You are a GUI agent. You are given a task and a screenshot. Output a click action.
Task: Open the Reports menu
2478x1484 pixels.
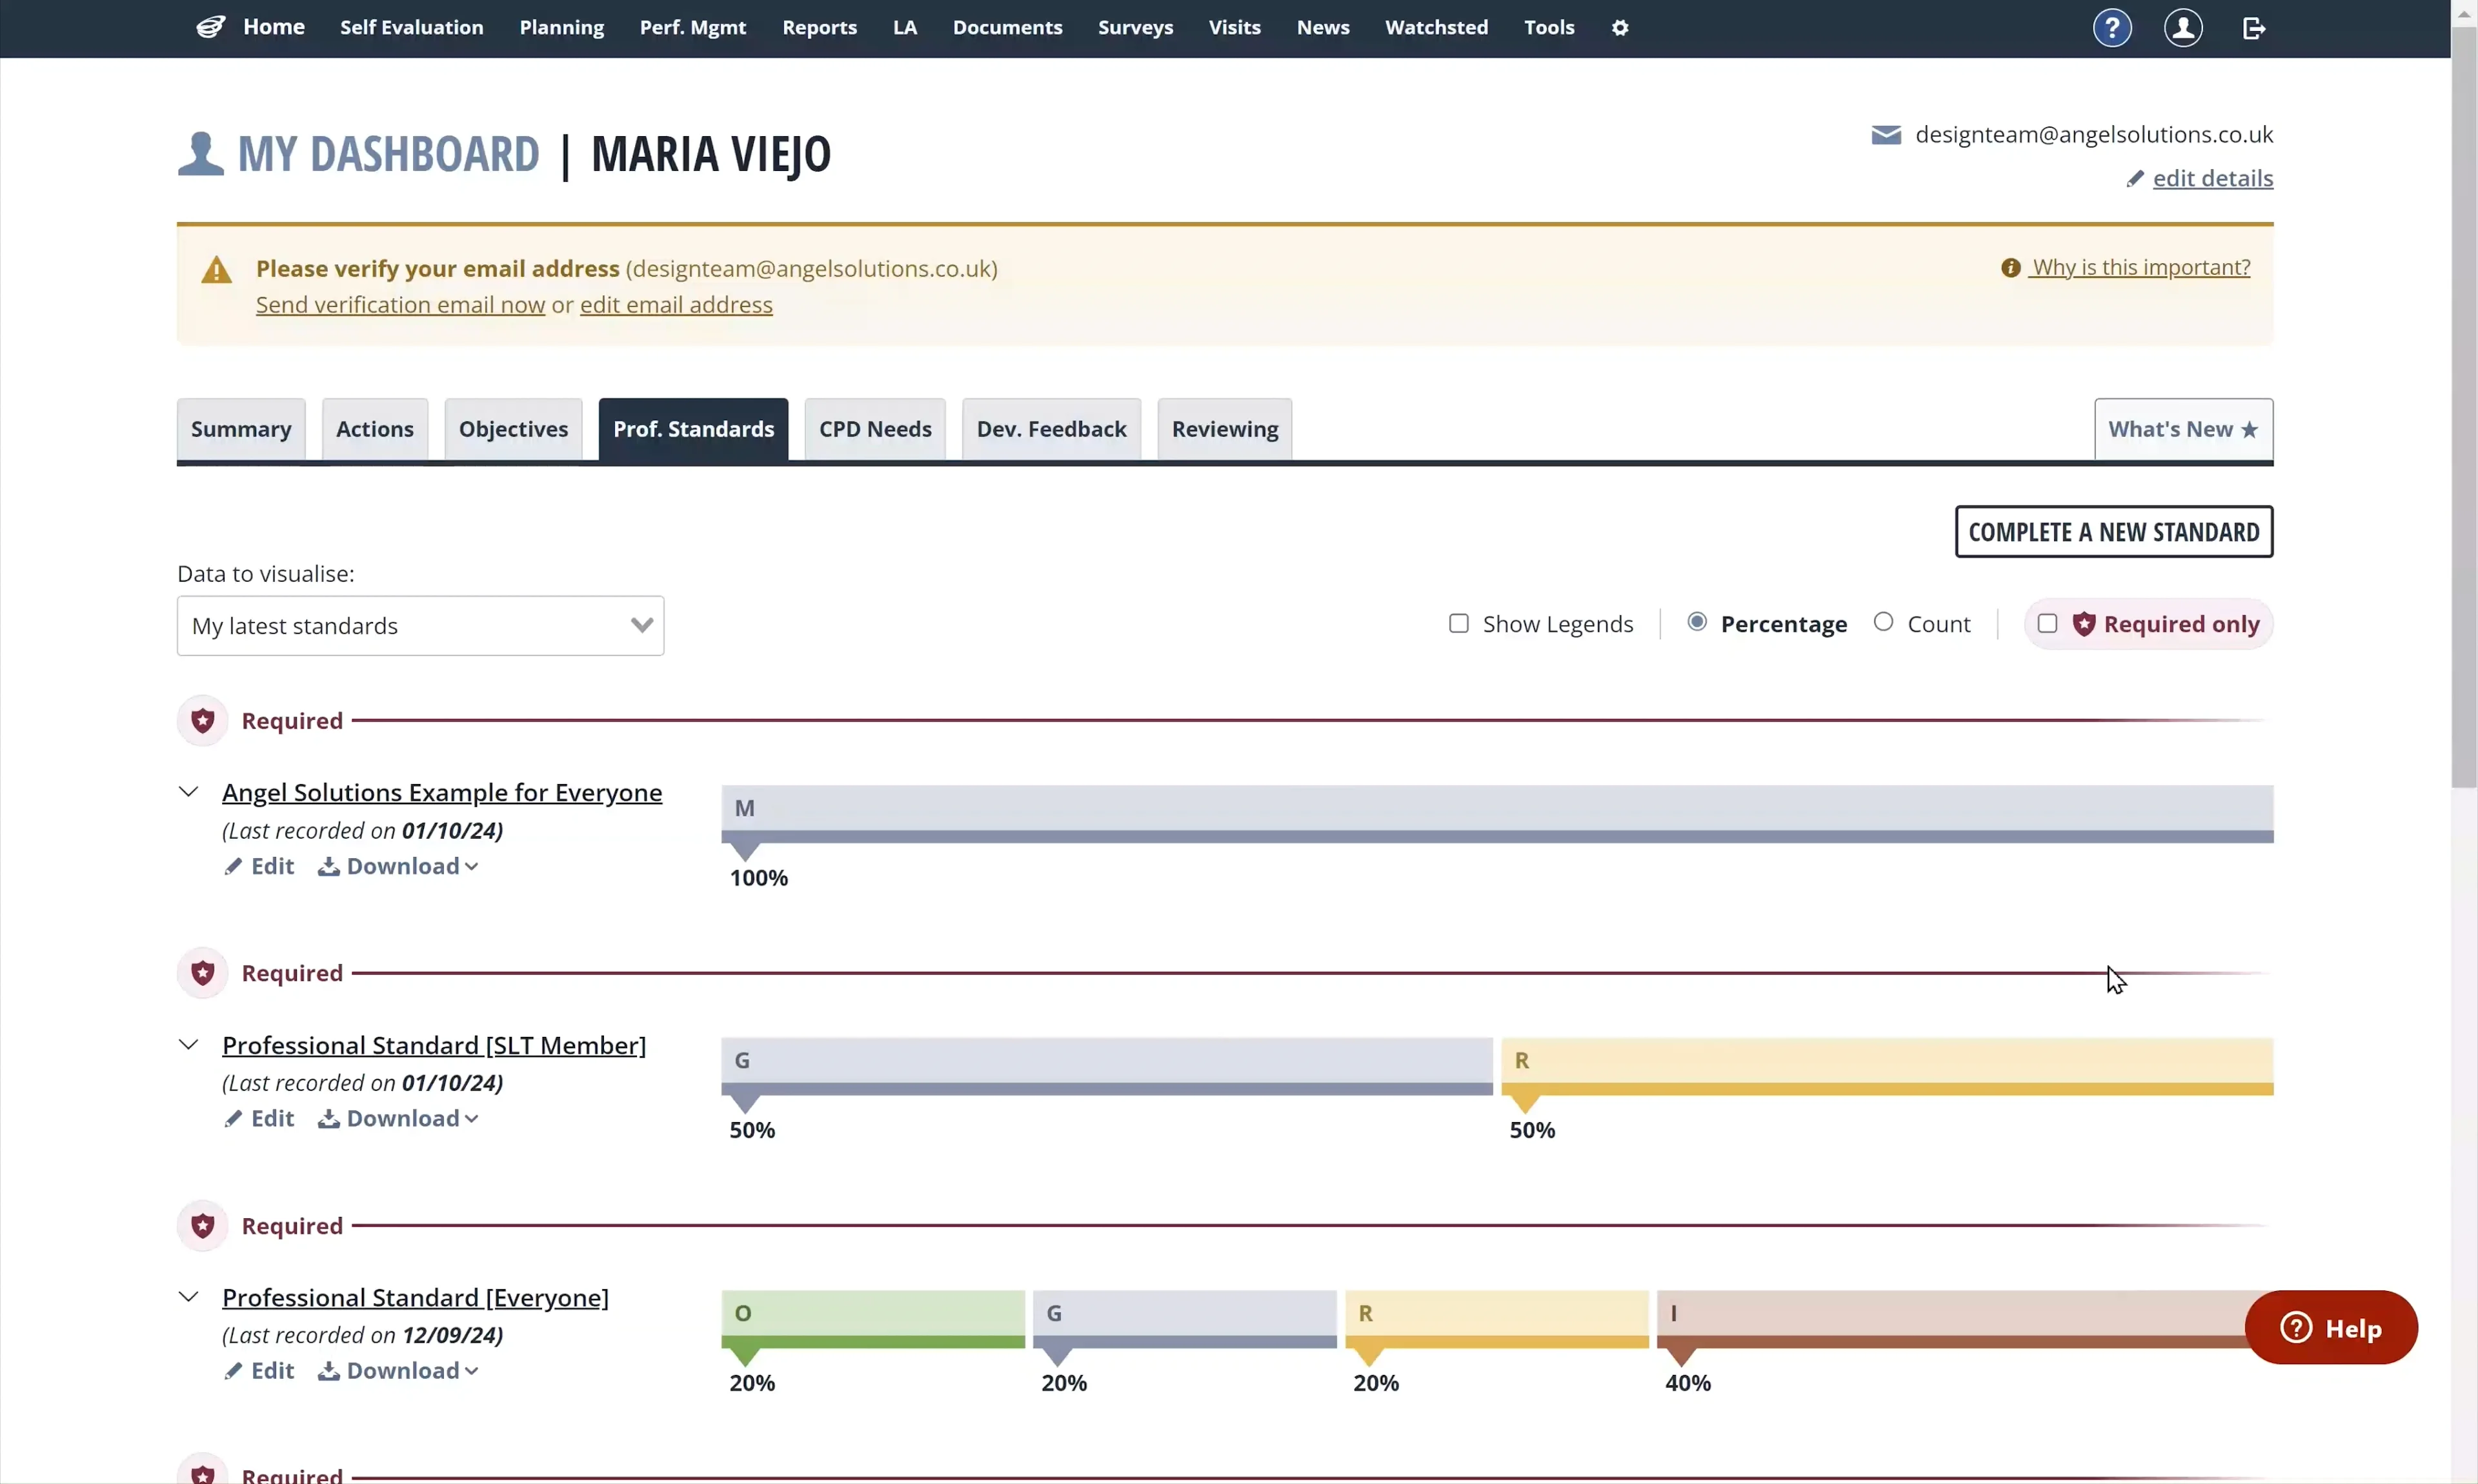tap(819, 28)
